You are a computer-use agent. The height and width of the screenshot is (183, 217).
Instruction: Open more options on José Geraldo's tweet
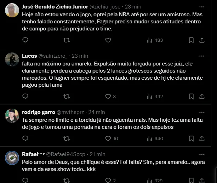pos(202,7)
